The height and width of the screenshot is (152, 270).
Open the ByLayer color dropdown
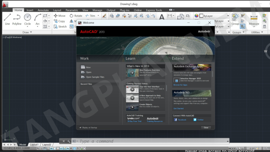click(228, 16)
